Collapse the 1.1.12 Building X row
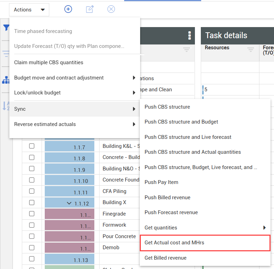Viewport: 274px width, 269px height. pos(69,203)
